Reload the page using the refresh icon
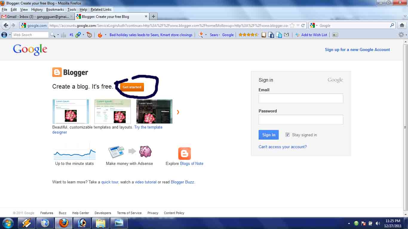The image size is (408, 229). pos(303,25)
